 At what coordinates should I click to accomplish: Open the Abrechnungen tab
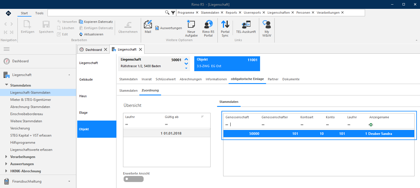tap(191, 79)
